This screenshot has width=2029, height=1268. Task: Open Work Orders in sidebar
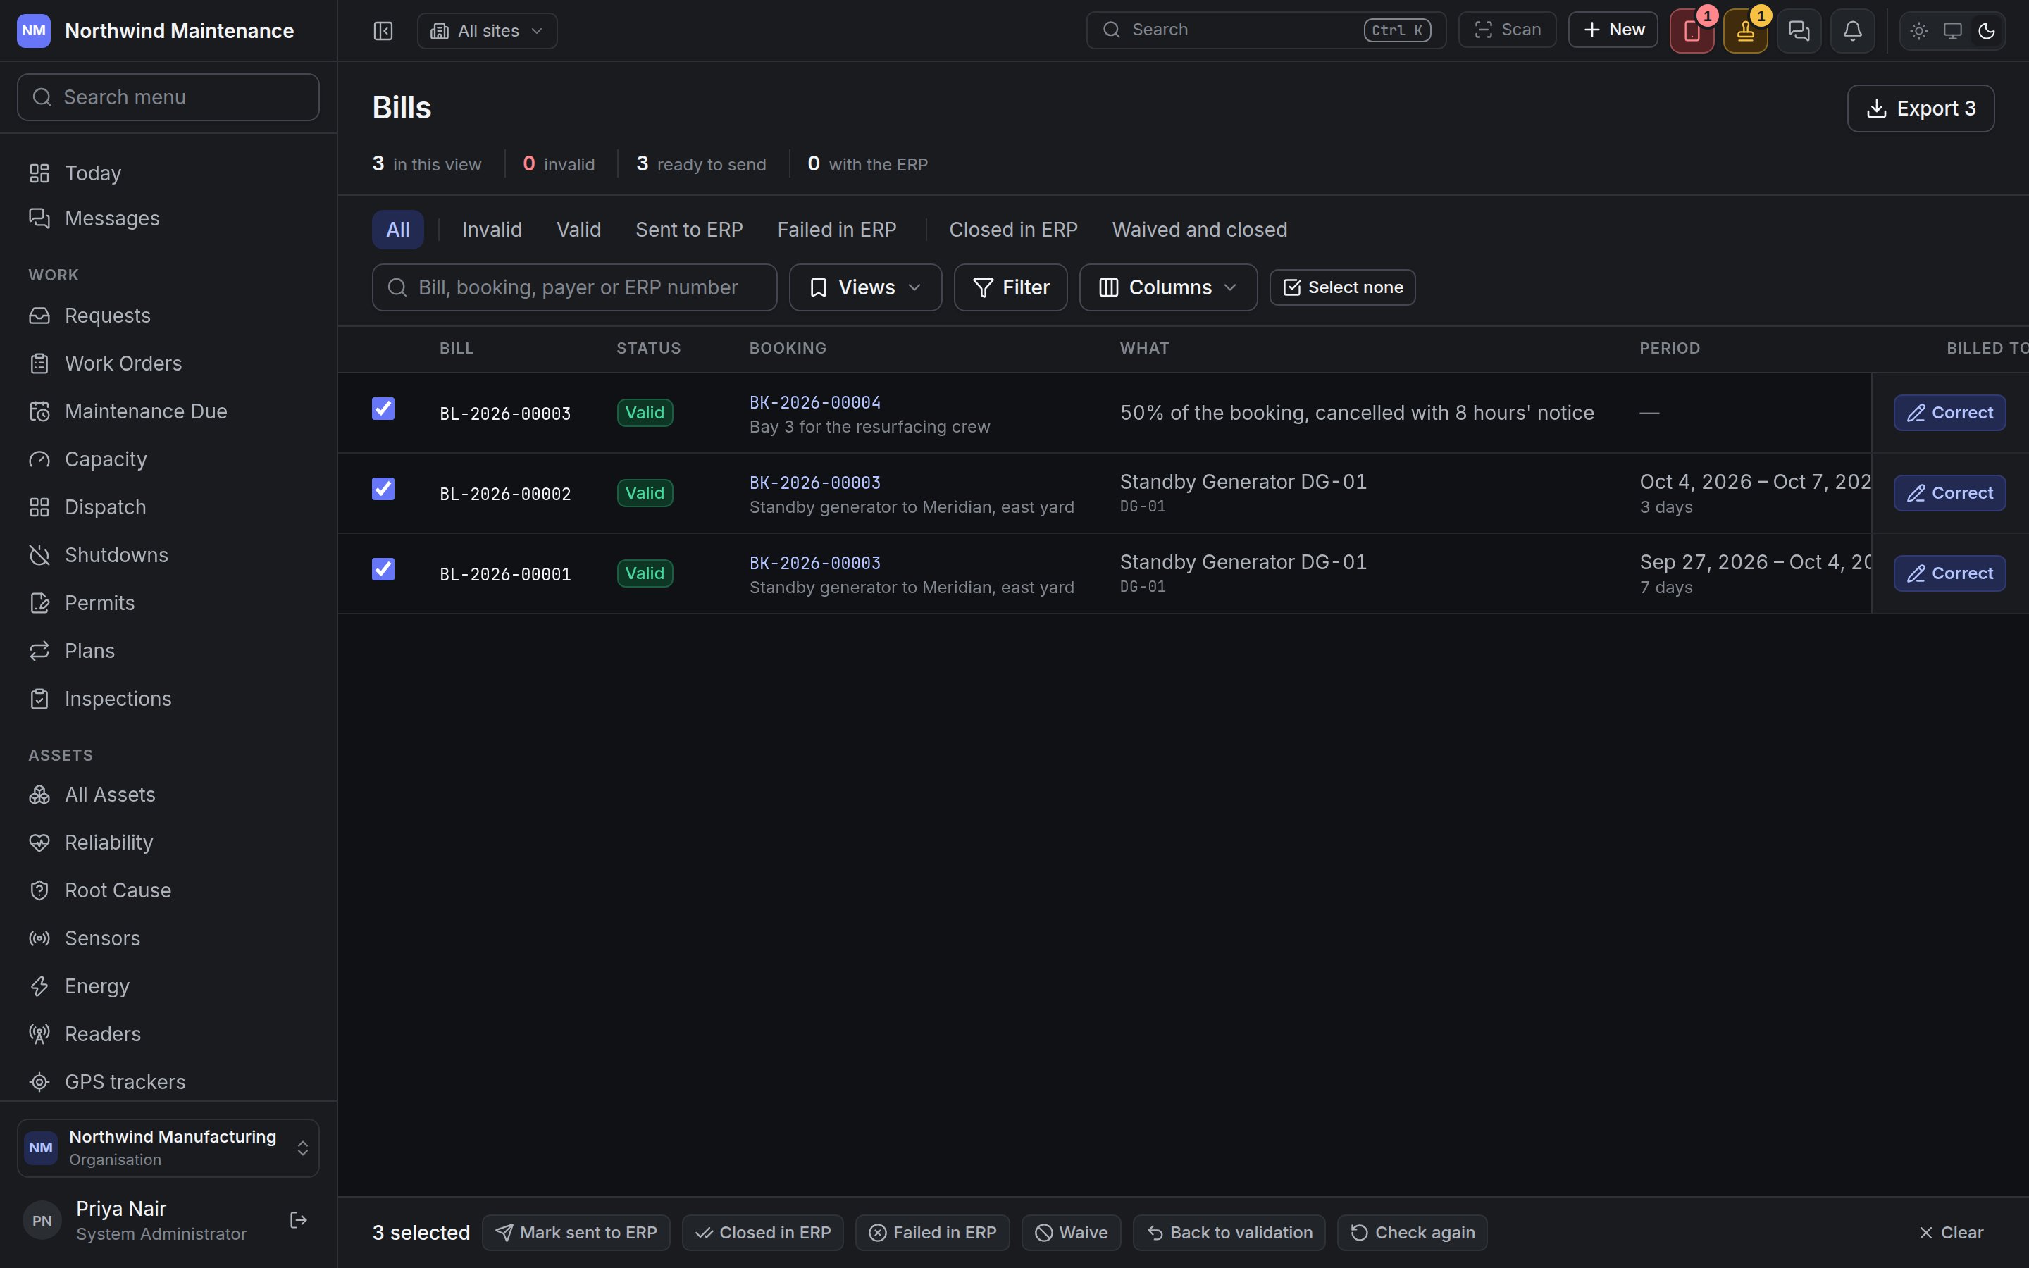[x=168, y=363]
